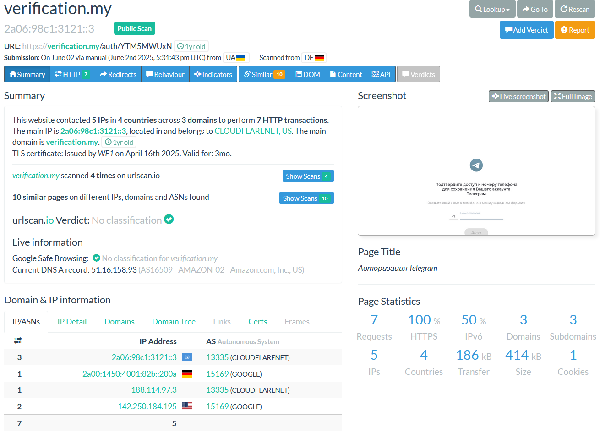The width and height of the screenshot is (600, 445).
Task: Select the API tab
Action: tap(381, 74)
